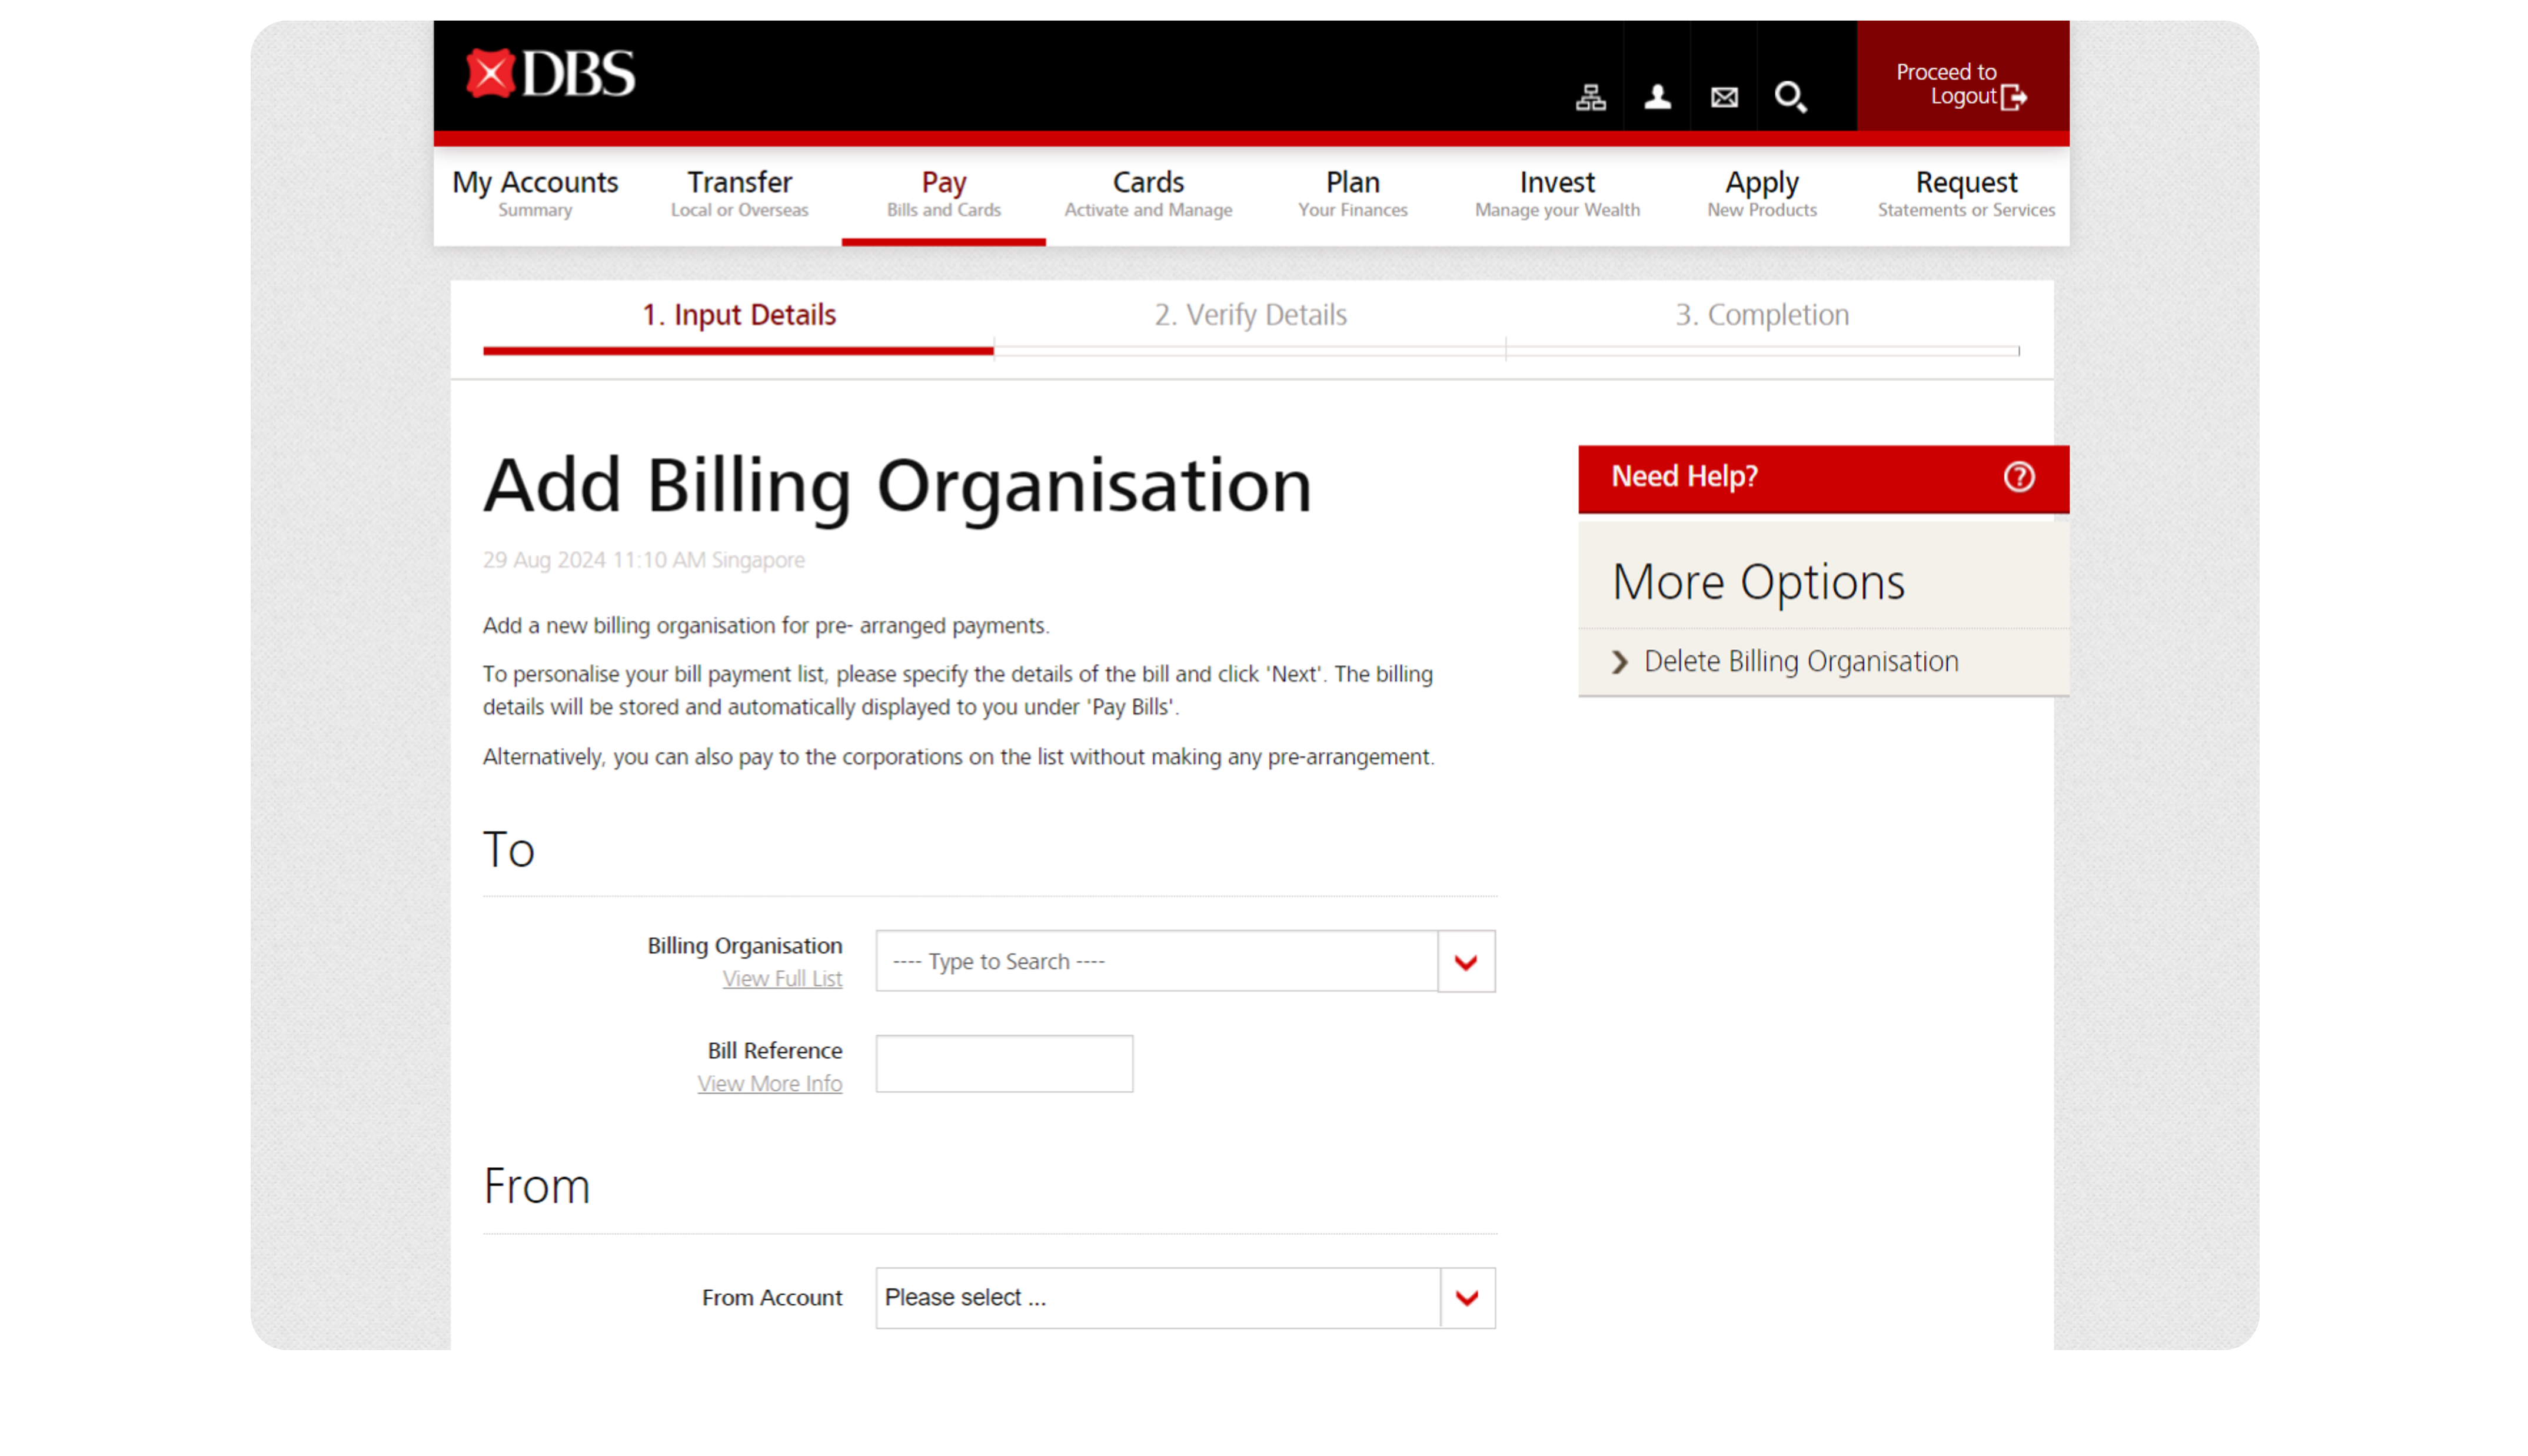Click the More Options heading

click(1758, 582)
